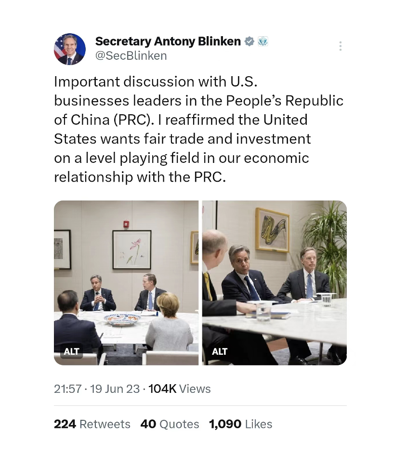The height and width of the screenshot is (455, 393).
Task: Click the blue patterned bowl in left photo
Action: (x=121, y=319)
